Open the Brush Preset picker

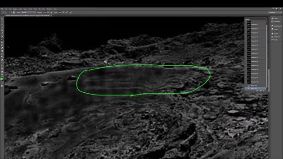point(10,12)
